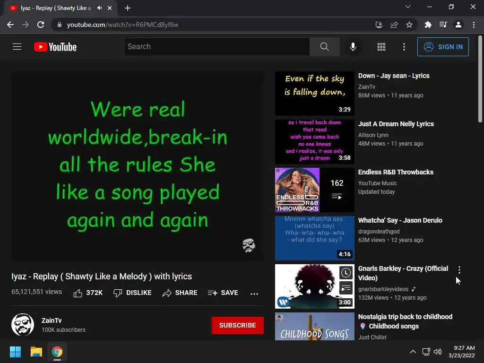The height and width of the screenshot is (363, 484).
Task: Open File Explorer from taskbar
Action: pos(36,352)
